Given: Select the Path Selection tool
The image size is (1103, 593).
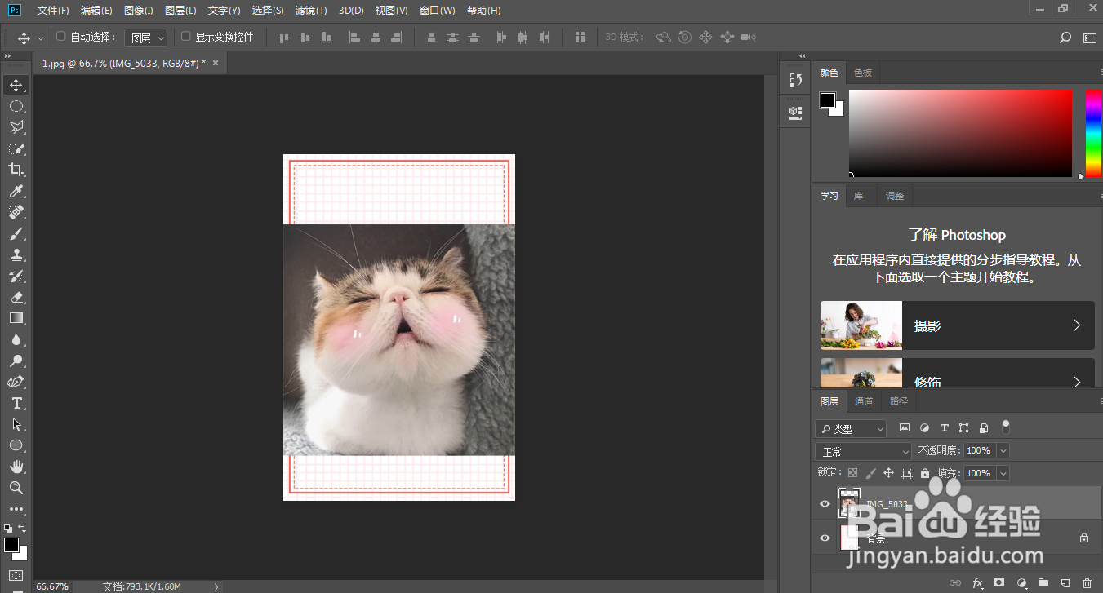Looking at the screenshot, I should [16, 424].
